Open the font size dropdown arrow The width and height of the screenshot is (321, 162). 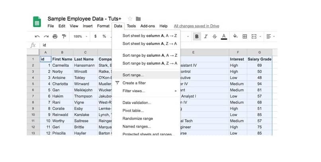point(188,37)
